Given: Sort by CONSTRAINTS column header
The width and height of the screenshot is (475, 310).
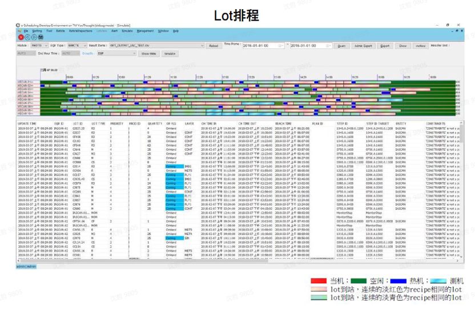Looking at the screenshot, I should pyautogui.click(x=436, y=124).
